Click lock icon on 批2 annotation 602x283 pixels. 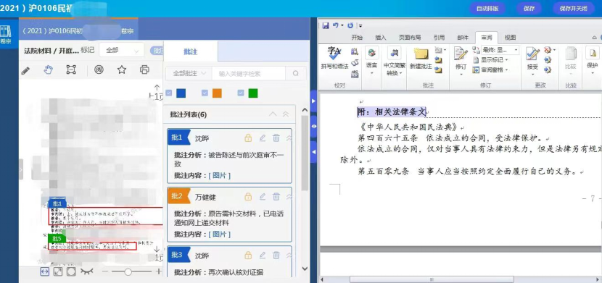[x=248, y=197]
